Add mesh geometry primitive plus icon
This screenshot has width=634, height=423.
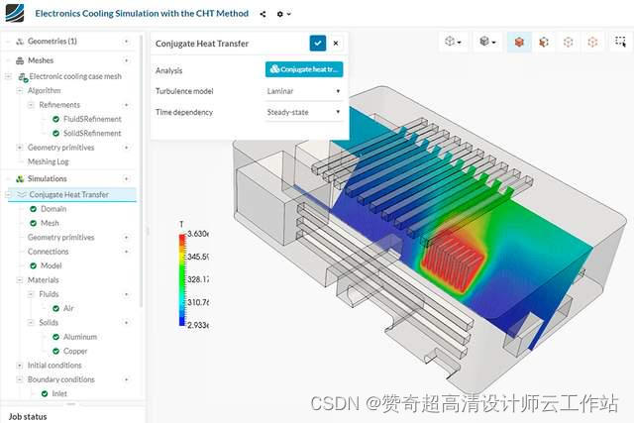click(126, 148)
